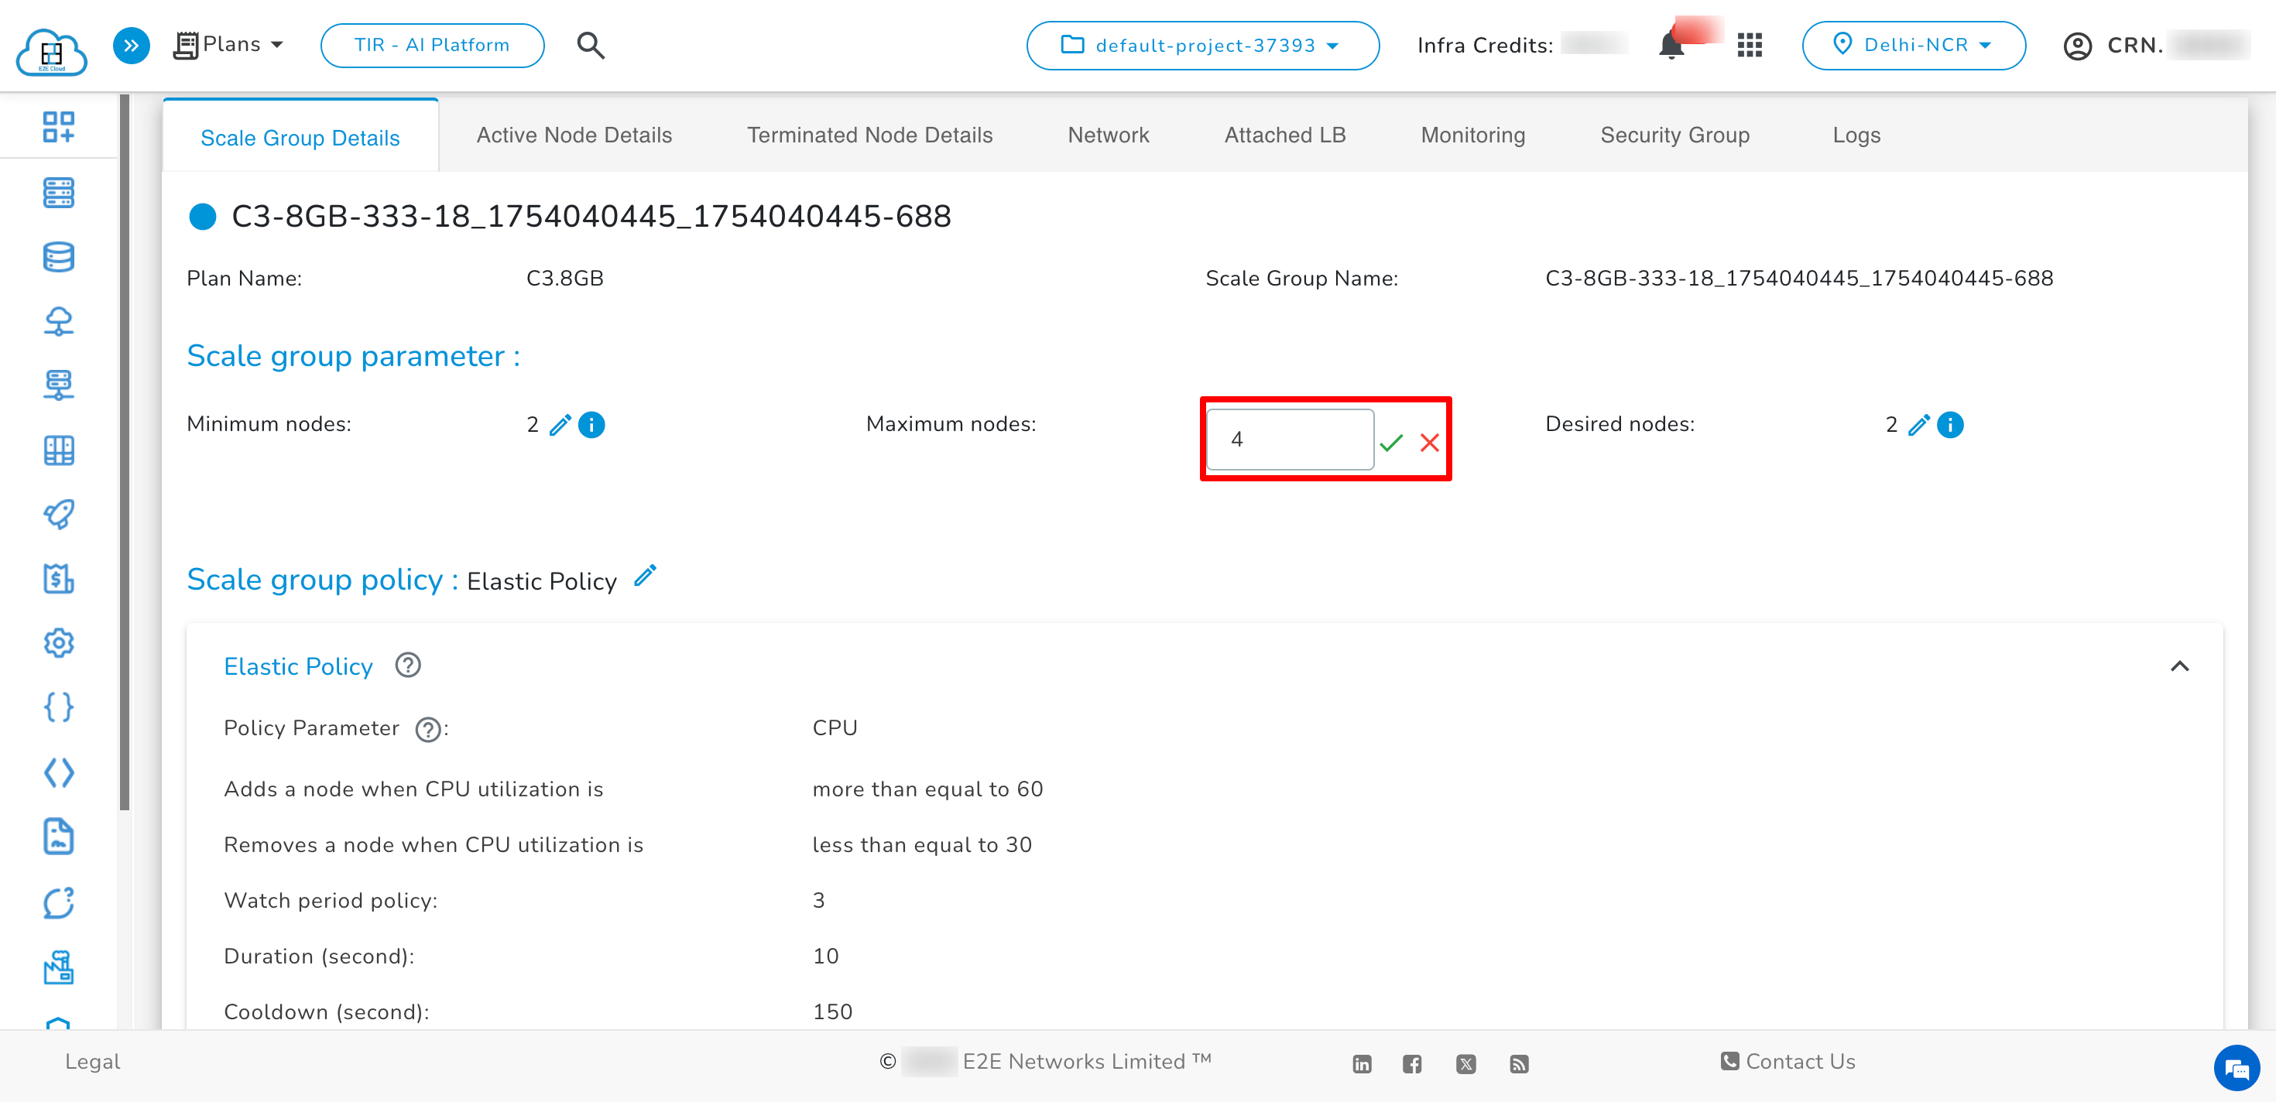The image size is (2276, 1102).
Task: Open the compute nodes sidebar icon
Action: click(58, 193)
